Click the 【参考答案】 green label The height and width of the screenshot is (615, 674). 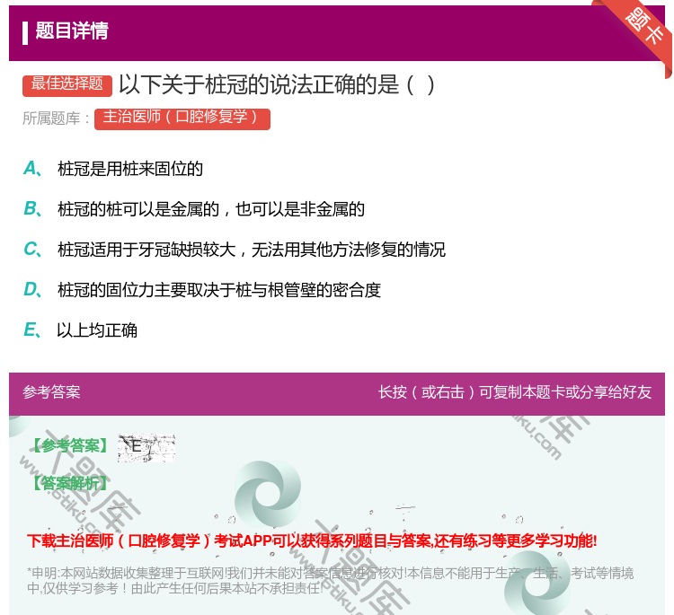(x=70, y=446)
